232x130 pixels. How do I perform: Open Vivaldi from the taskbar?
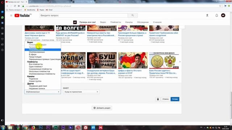[x=86, y=127]
